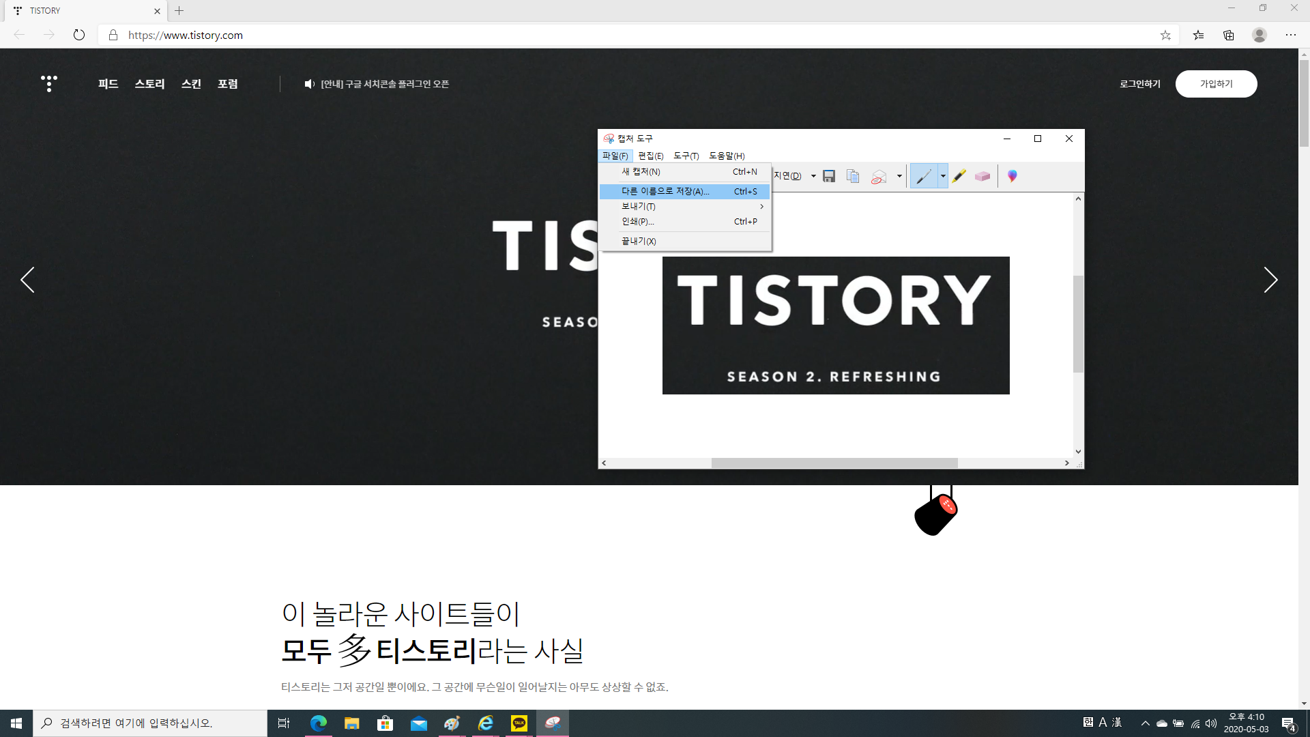
Task: Click the save floppy disk icon
Action: pos(829,176)
